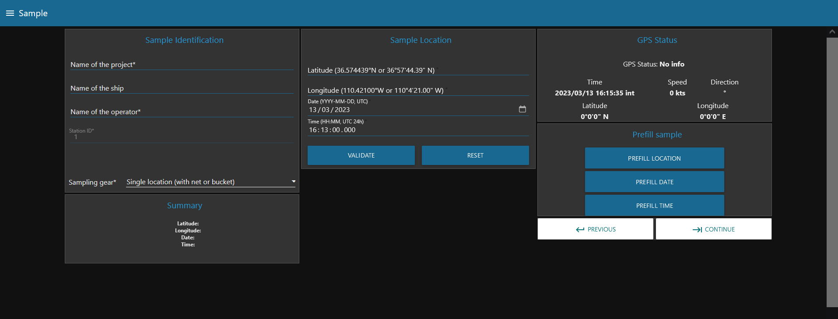Click the GPS Status: No info text
Image resolution: width=838 pixels, height=319 pixels.
654,64
